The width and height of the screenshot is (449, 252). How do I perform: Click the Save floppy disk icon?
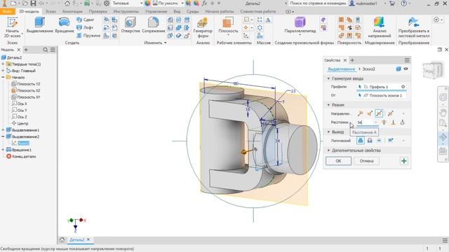coord(33,3)
